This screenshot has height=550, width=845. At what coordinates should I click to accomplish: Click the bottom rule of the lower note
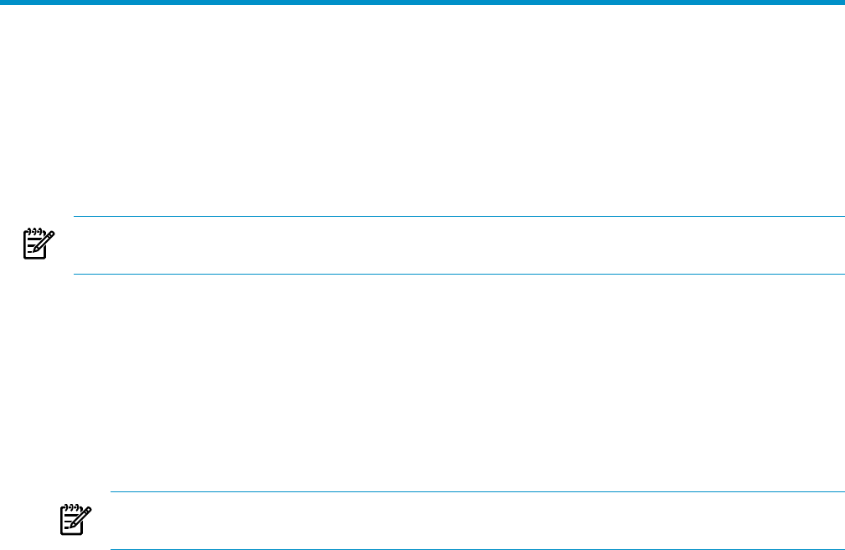click(477, 549)
